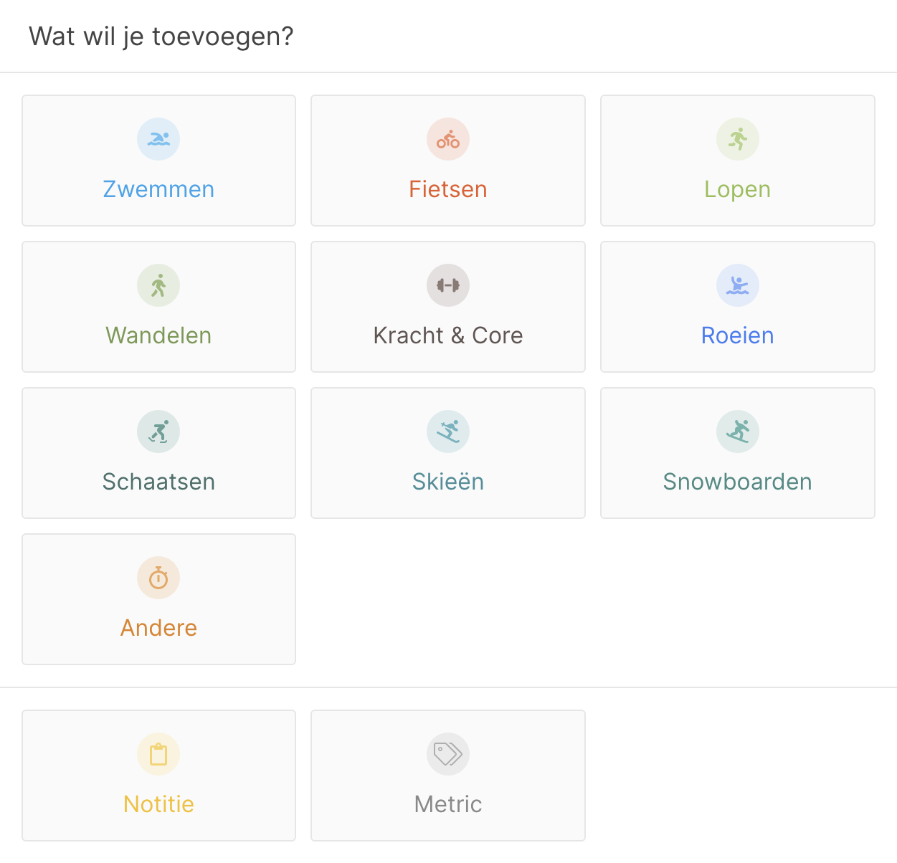Screen dimensions: 897x863
Task: Add a Snowboarden activity
Action: tap(738, 453)
